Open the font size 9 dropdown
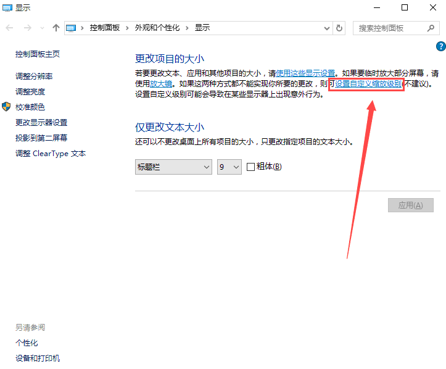Image resolution: width=446 pixels, height=369 pixels. (x=229, y=167)
